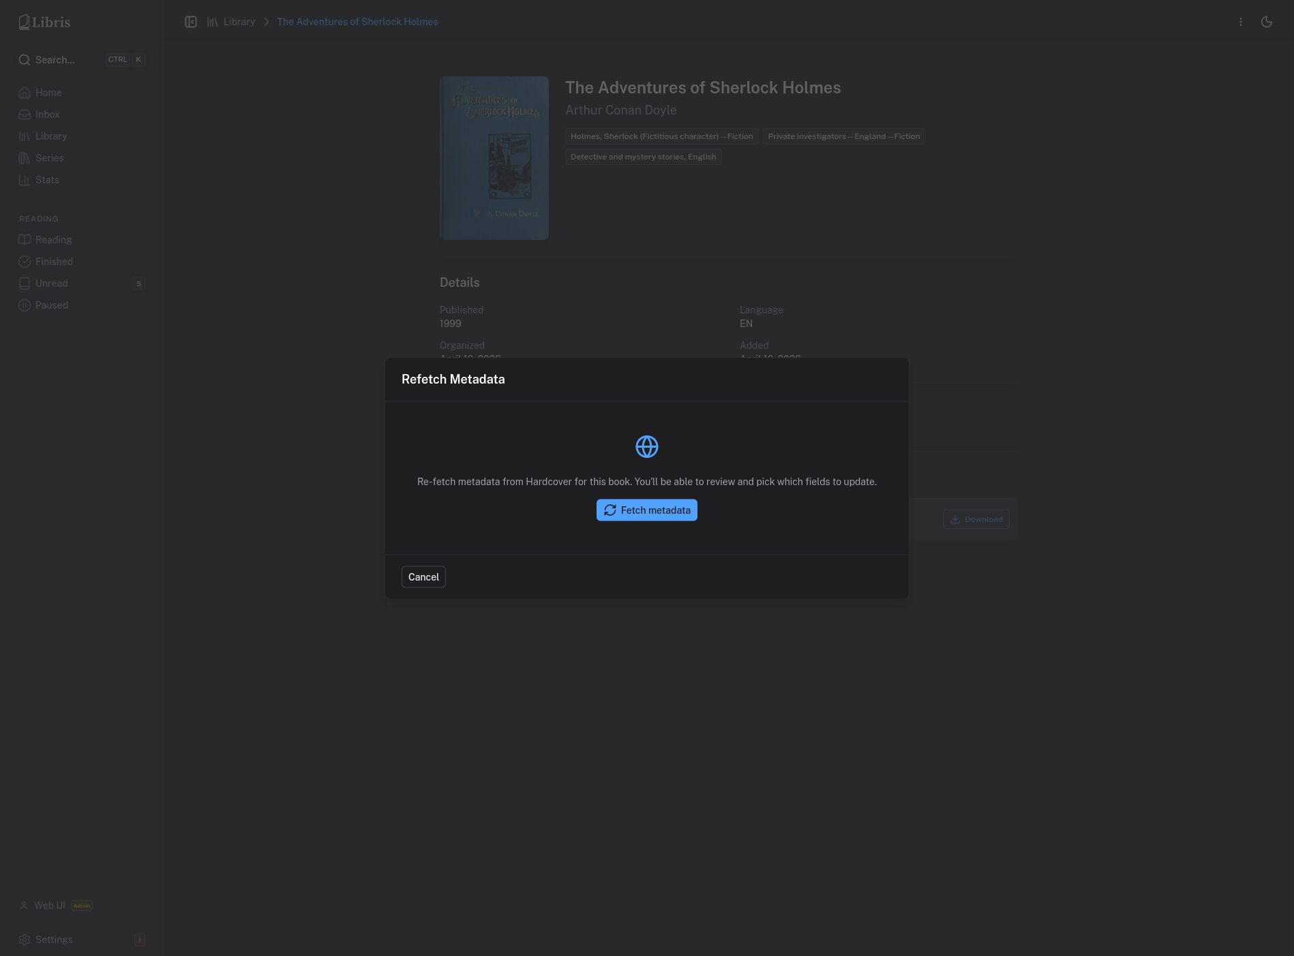Click the Sherlock Holmes breadcrumb title

(357, 22)
